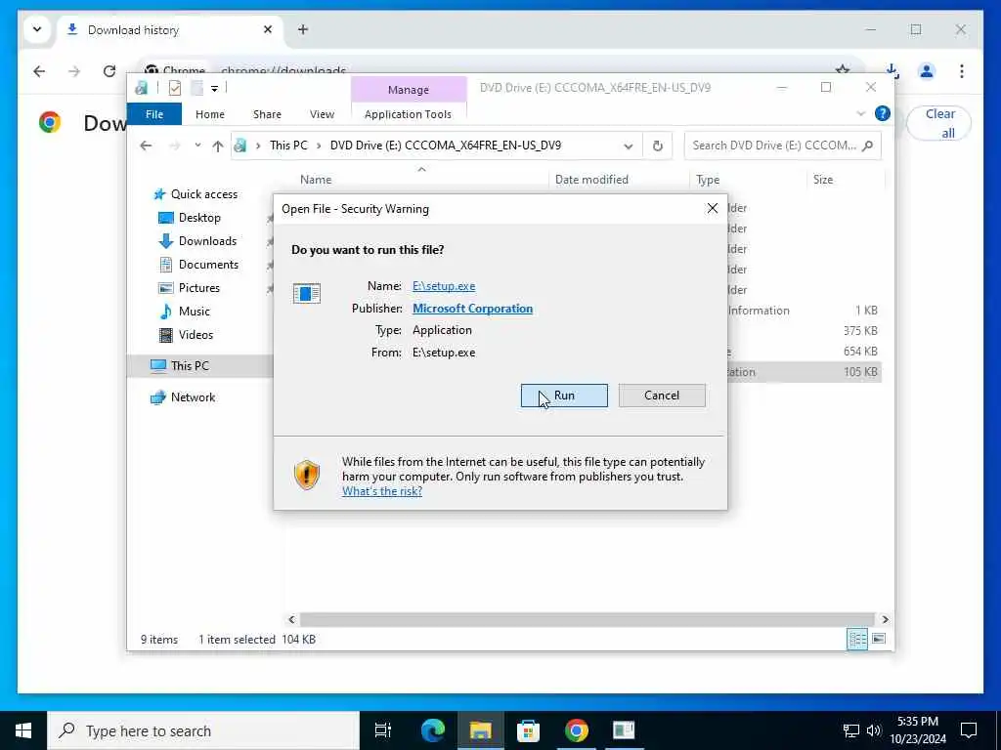Switch to large icons view
This screenshot has width=1001, height=750.
pyautogui.click(x=879, y=639)
